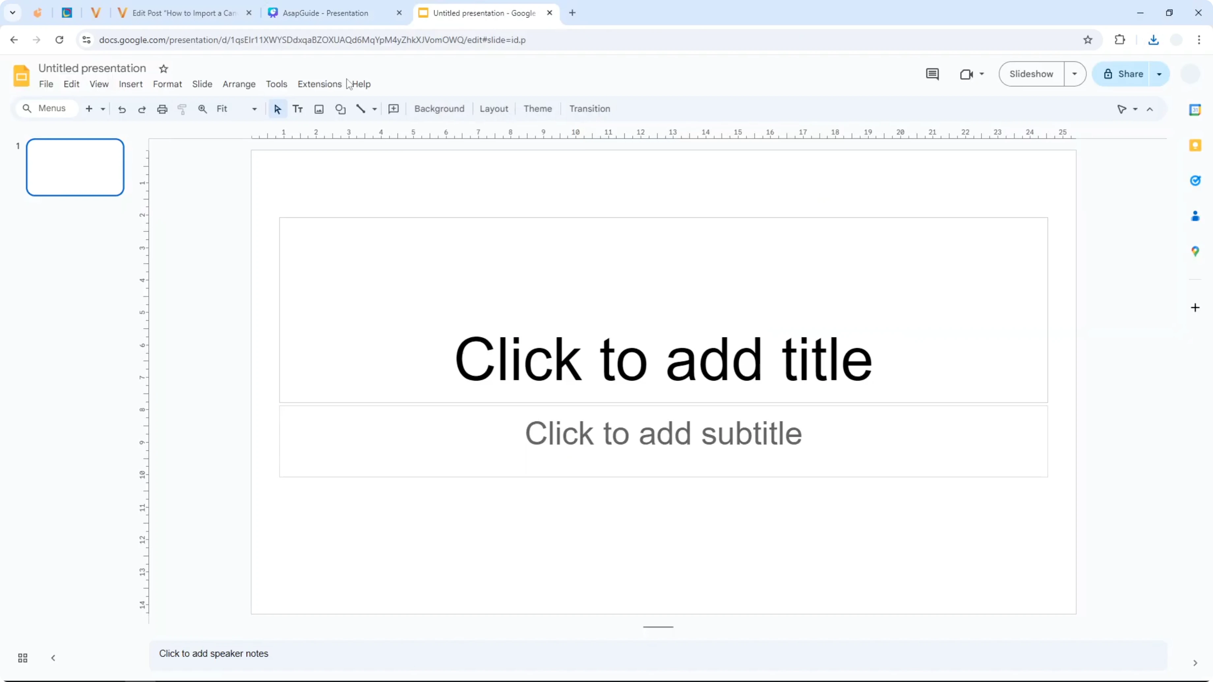1213x682 pixels.
Task: Get add-ons plus button in side panel
Action: 1195,308
